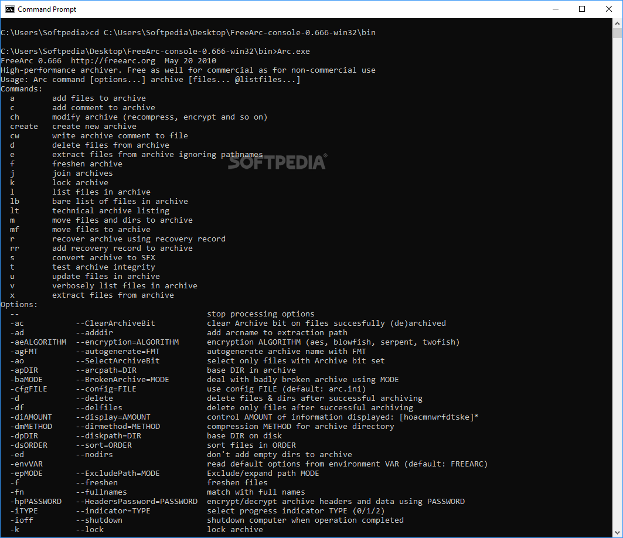Click the '--shutdown' option text
The width and height of the screenshot is (623, 538).
click(99, 520)
